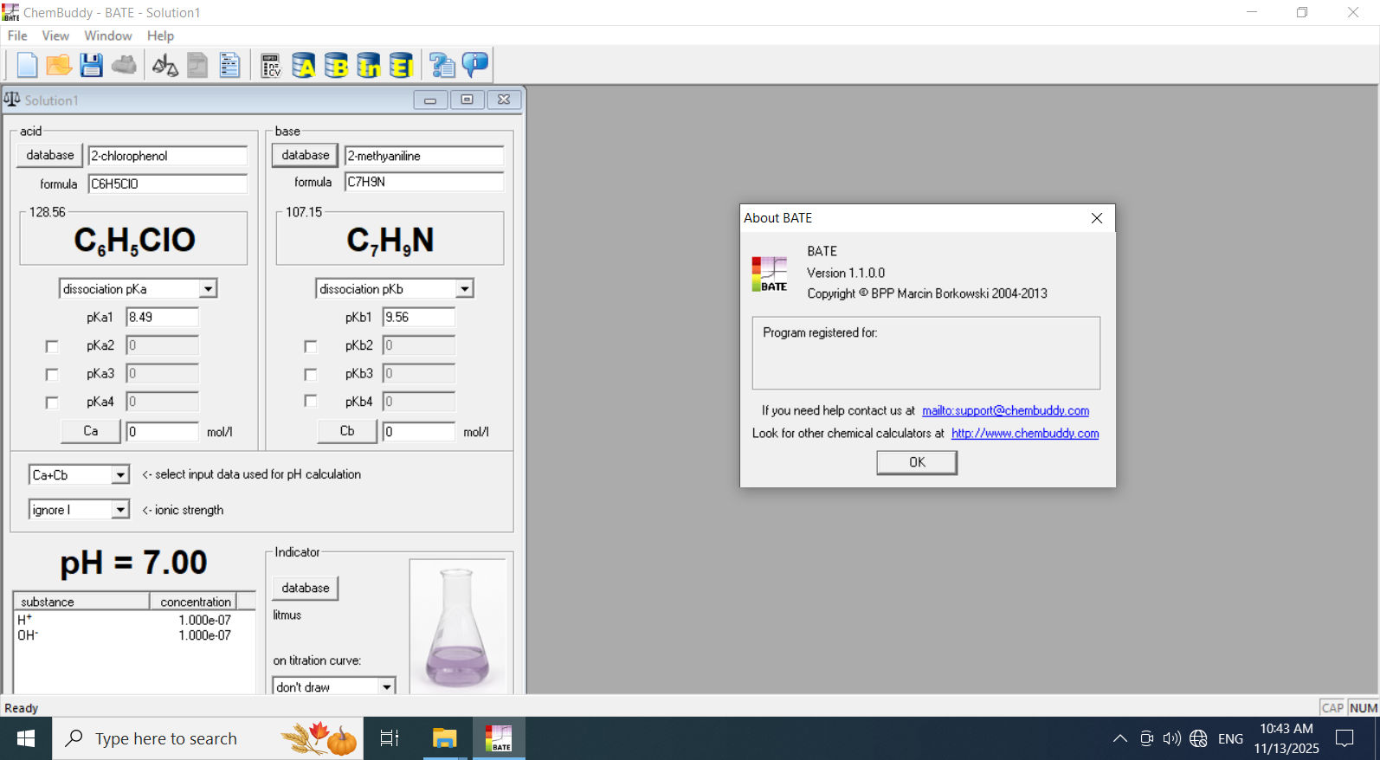Open the File menu
The height and width of the screenshot is (760, 1380).
pos(17,35)
